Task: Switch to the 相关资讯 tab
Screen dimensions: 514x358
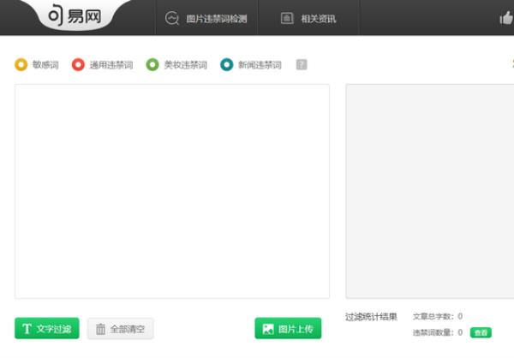Action: (x=318, y=18)
